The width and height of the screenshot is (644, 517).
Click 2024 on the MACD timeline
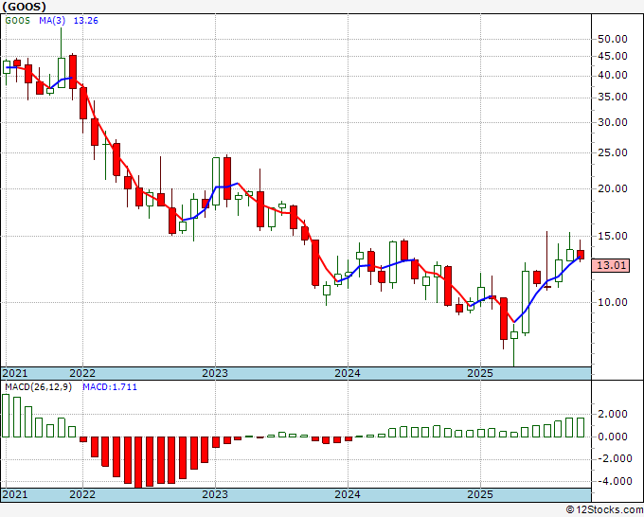pos(348,494)
